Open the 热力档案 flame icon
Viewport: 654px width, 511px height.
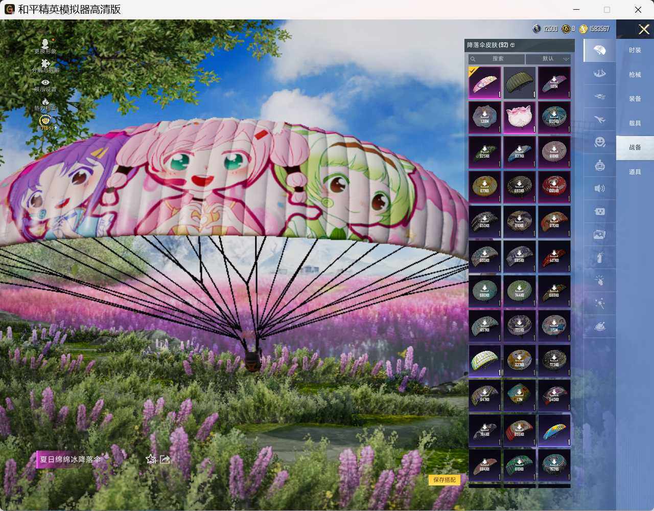pyautogui.click(x=45, y=101)
